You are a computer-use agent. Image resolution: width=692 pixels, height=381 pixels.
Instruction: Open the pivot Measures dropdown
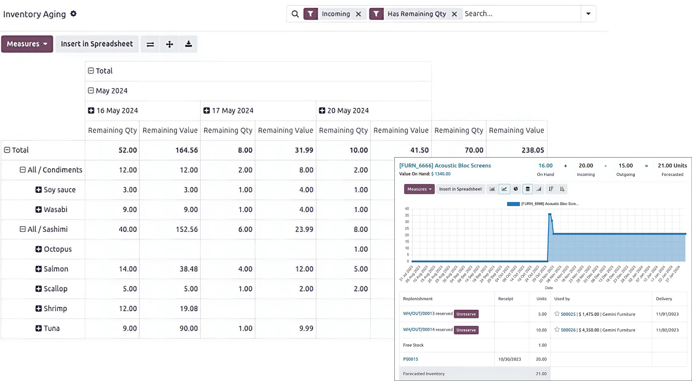point(27,44)
